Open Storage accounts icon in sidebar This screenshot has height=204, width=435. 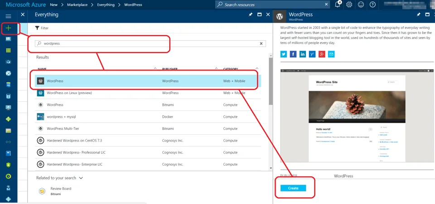(8, 131)
